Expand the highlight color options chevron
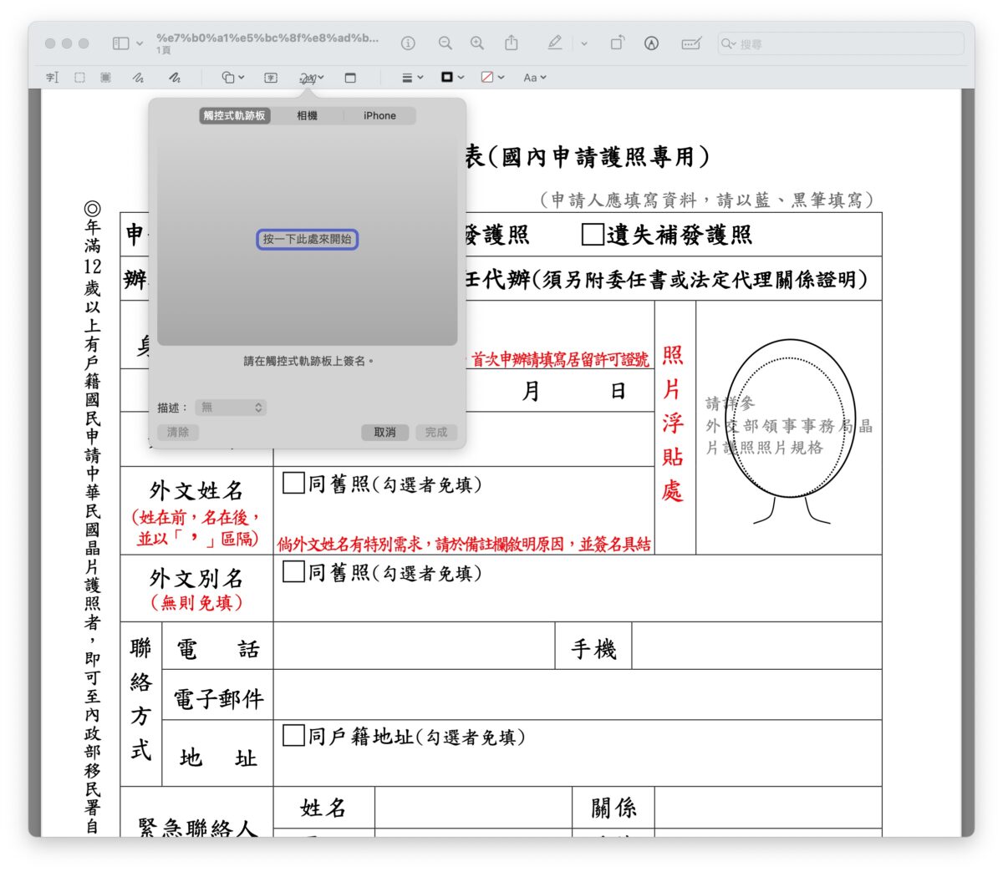Screen dimensions: 1003x872 pos(584,43)
